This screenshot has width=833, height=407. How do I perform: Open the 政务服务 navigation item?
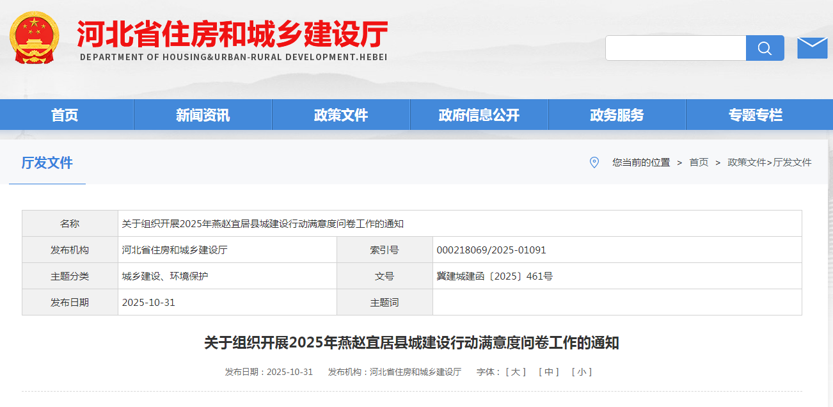617,115
